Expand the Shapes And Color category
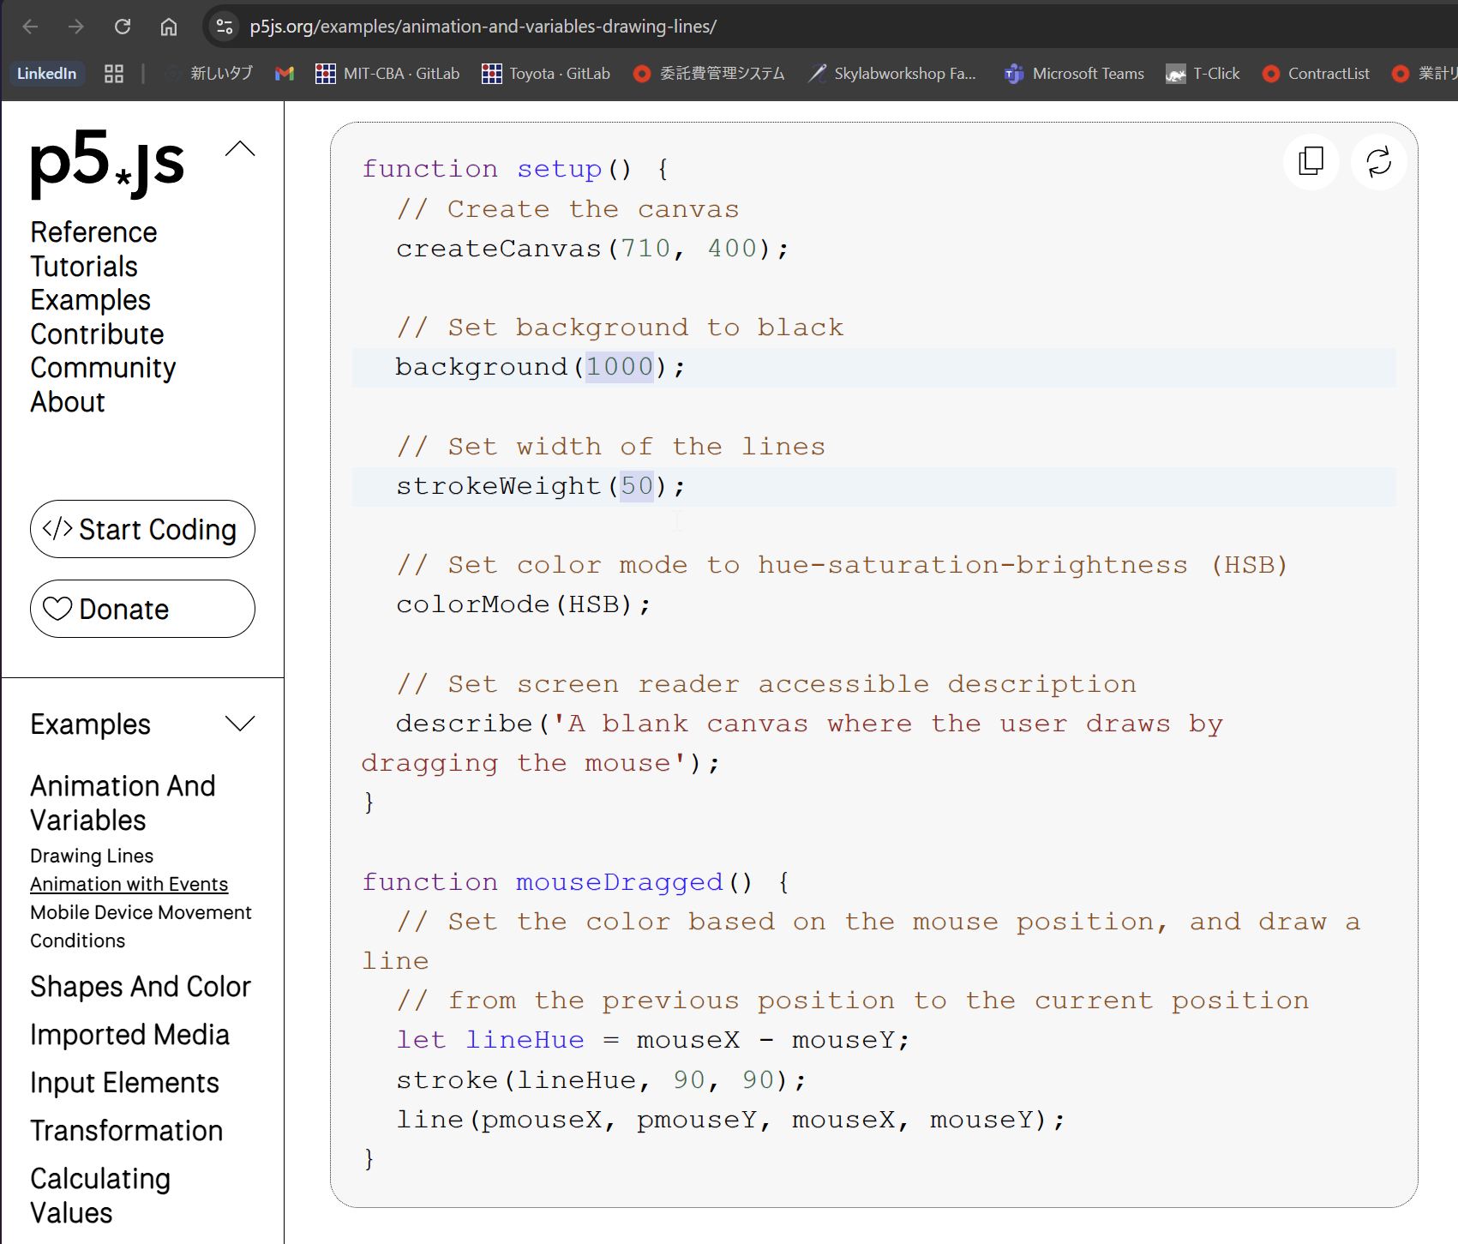 point(141,987)
